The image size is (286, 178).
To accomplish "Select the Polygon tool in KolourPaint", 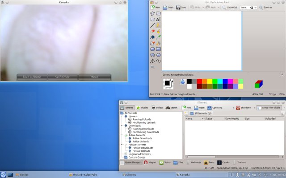I will click(152, 55).
